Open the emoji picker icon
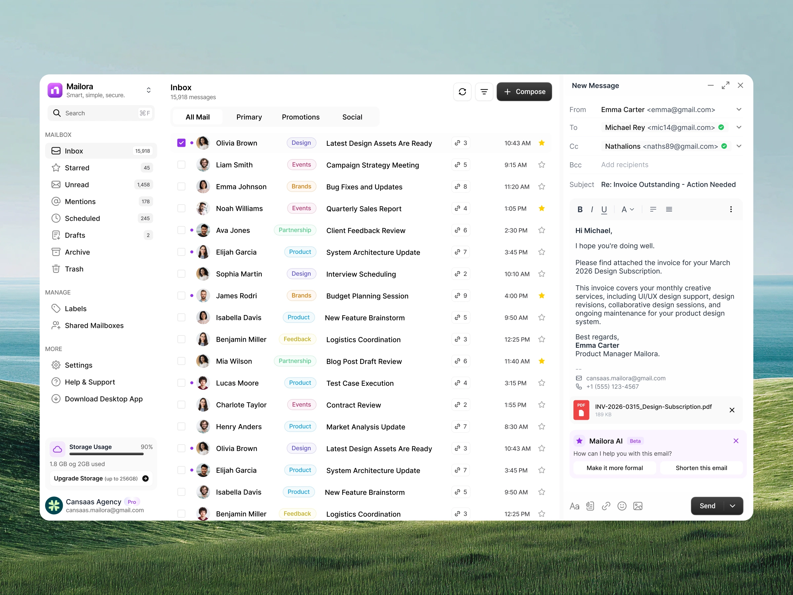 coord(622,506)
